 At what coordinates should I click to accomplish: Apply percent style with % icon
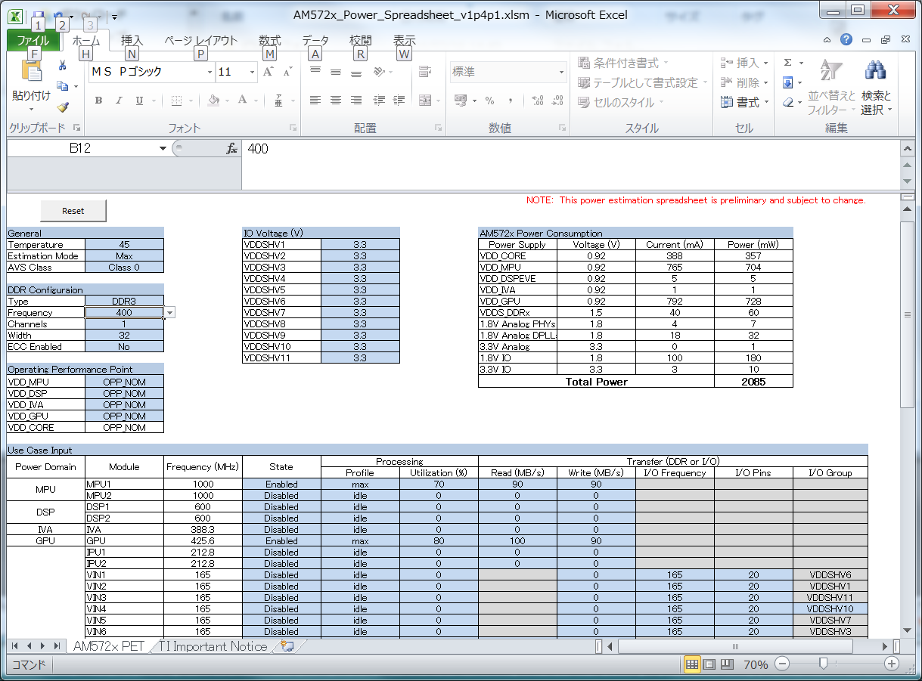point(489,101)
